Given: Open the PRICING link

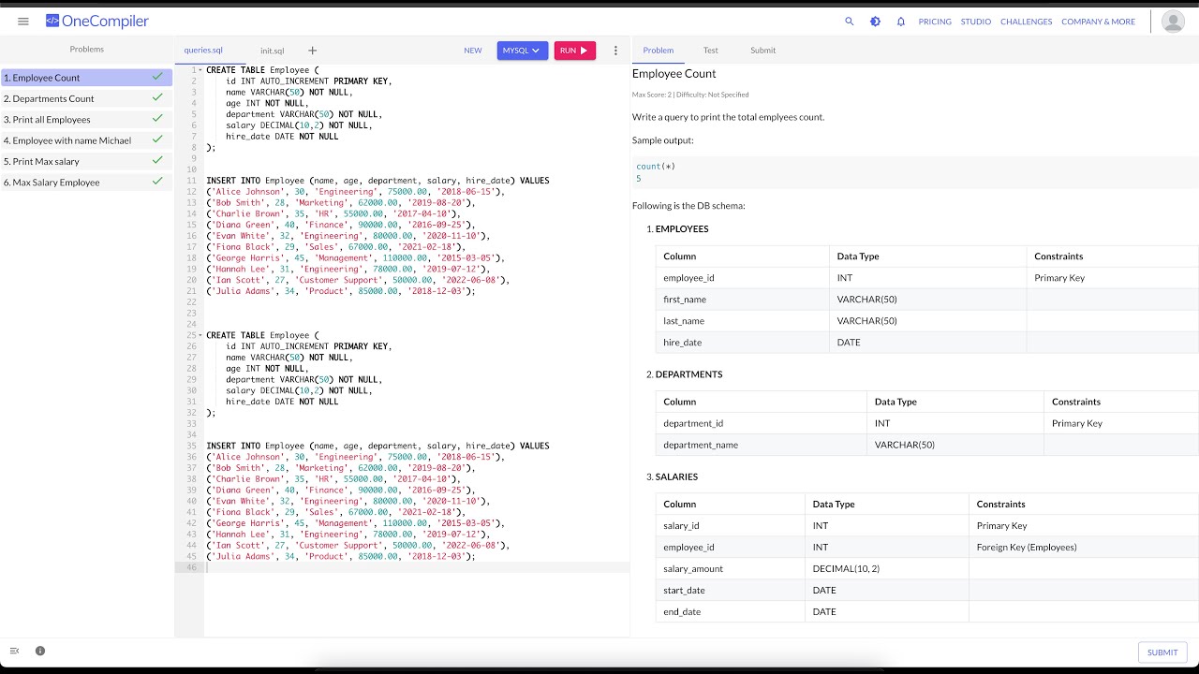Looking at the screenshot, I should (x=935, y=22).
